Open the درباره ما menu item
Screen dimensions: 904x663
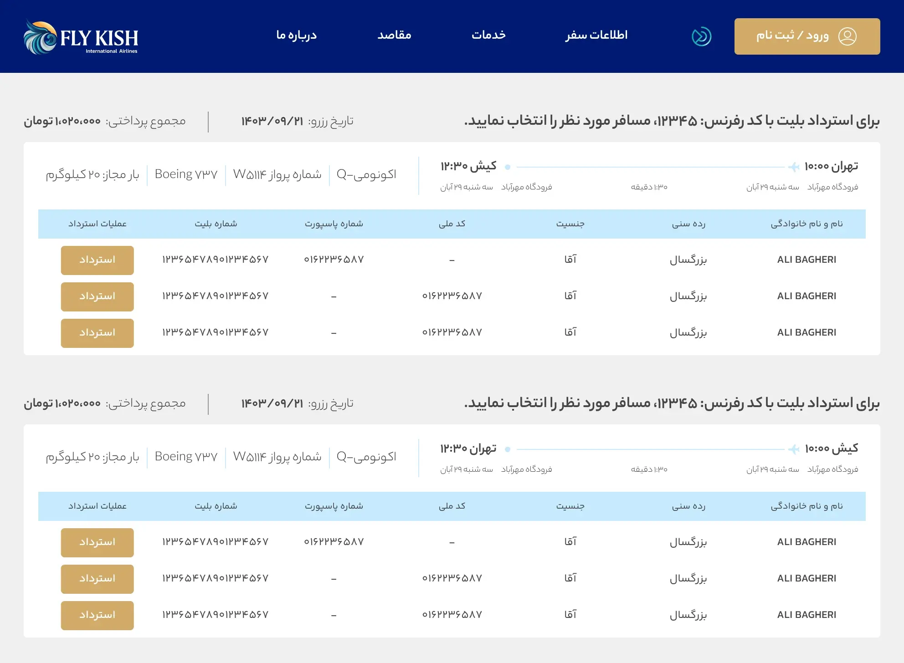click(x=297, y=35)
